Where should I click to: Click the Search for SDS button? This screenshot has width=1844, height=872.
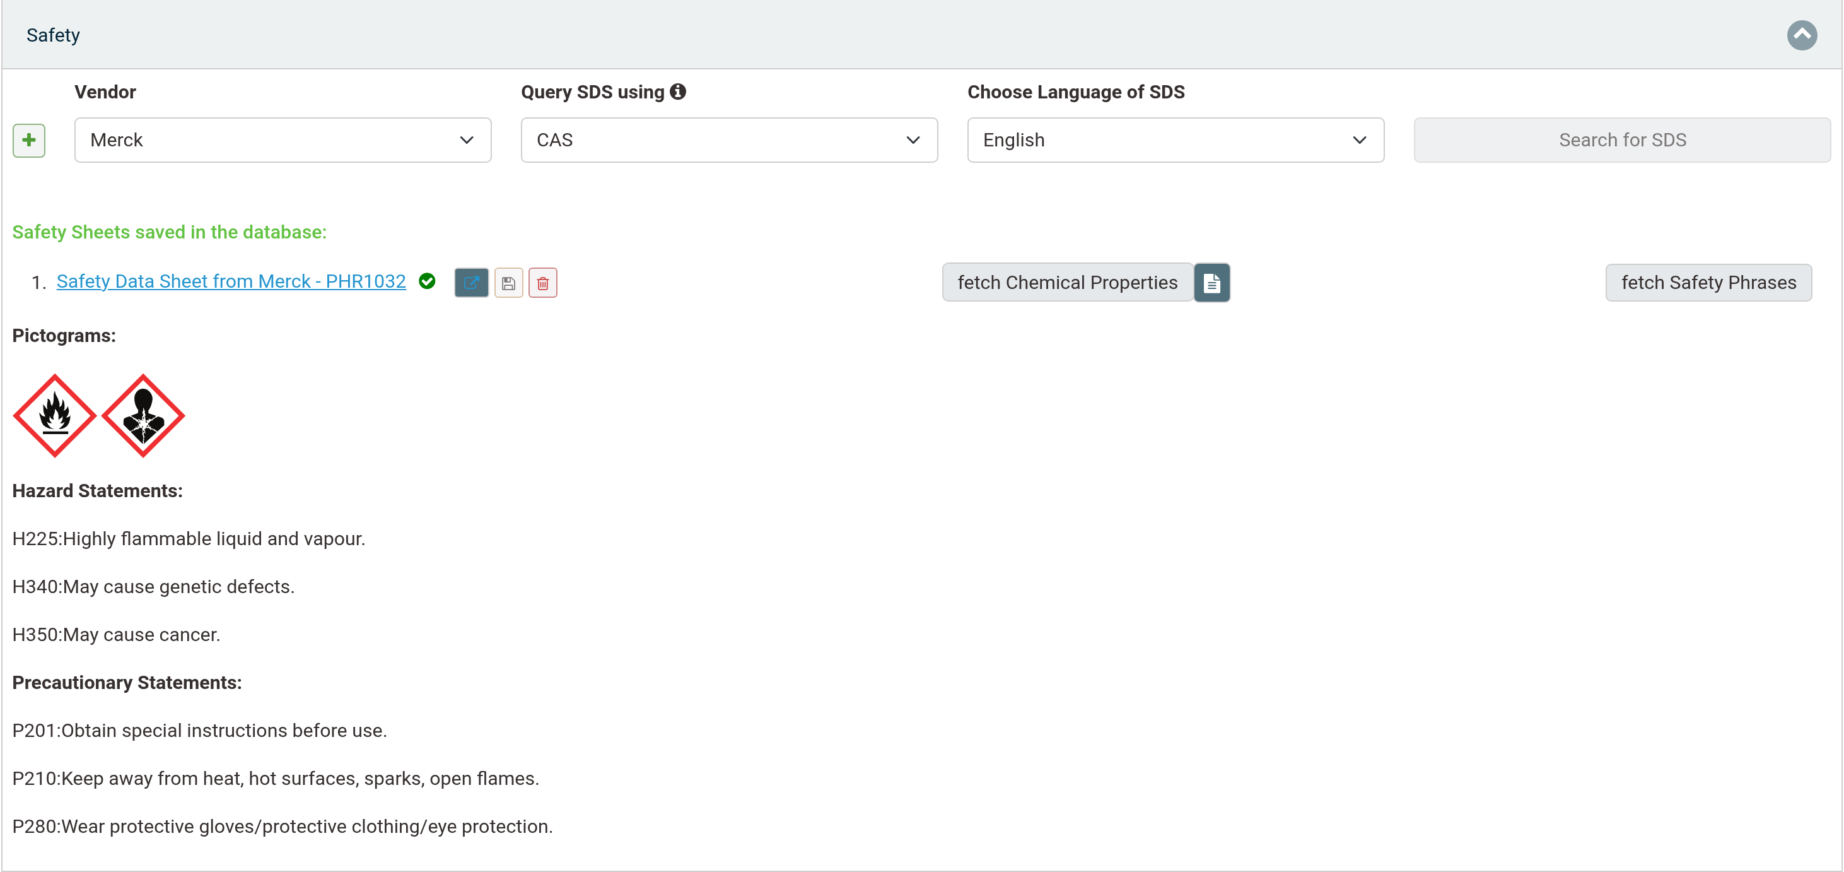[1622, 140]
